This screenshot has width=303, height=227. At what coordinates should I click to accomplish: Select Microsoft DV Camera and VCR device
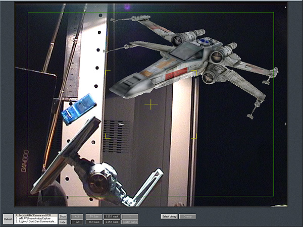(36, 215)
